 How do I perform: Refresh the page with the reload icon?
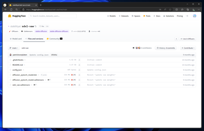[11, 9]
